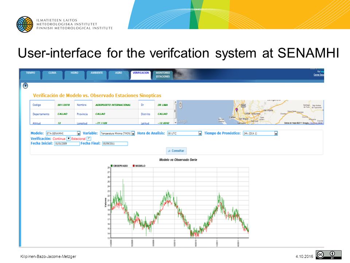Click the Creative Commons license badge
This screenshot has width=350, height=263.
tap(328, 255)
